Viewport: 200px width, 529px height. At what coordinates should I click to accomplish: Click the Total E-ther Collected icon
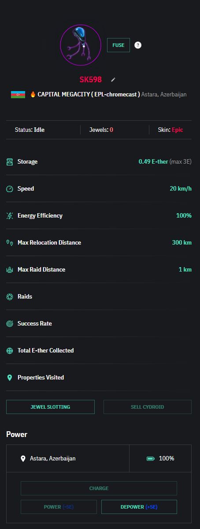10,351
